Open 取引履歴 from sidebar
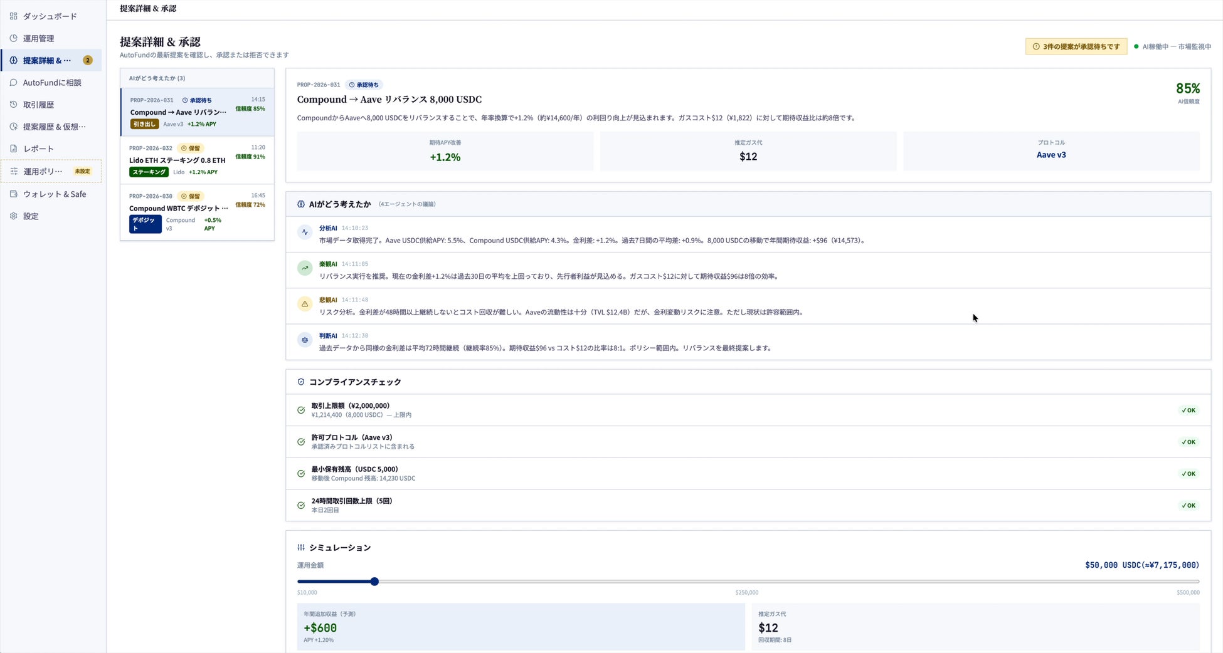Viewport: 1223px width, 653px height. 51,105
